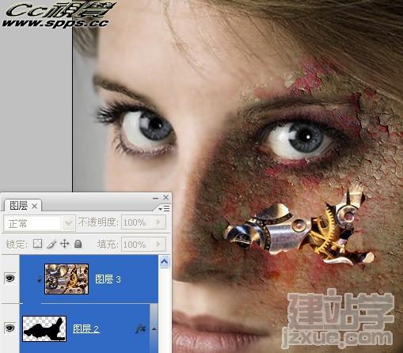Click the lock position move icon
This screenshot has width=403, height=353.
[x=64, y=244]
